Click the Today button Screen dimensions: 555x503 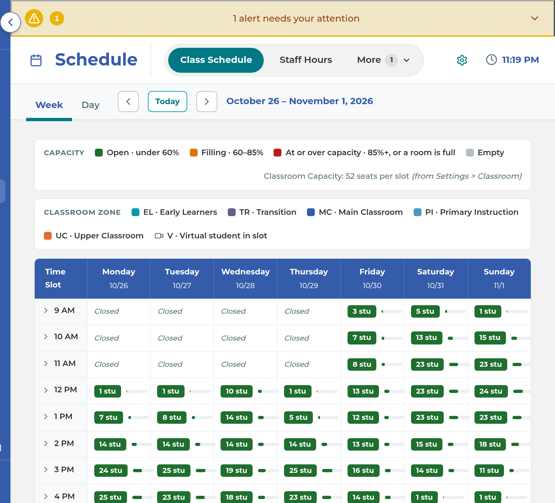(168, 102)
